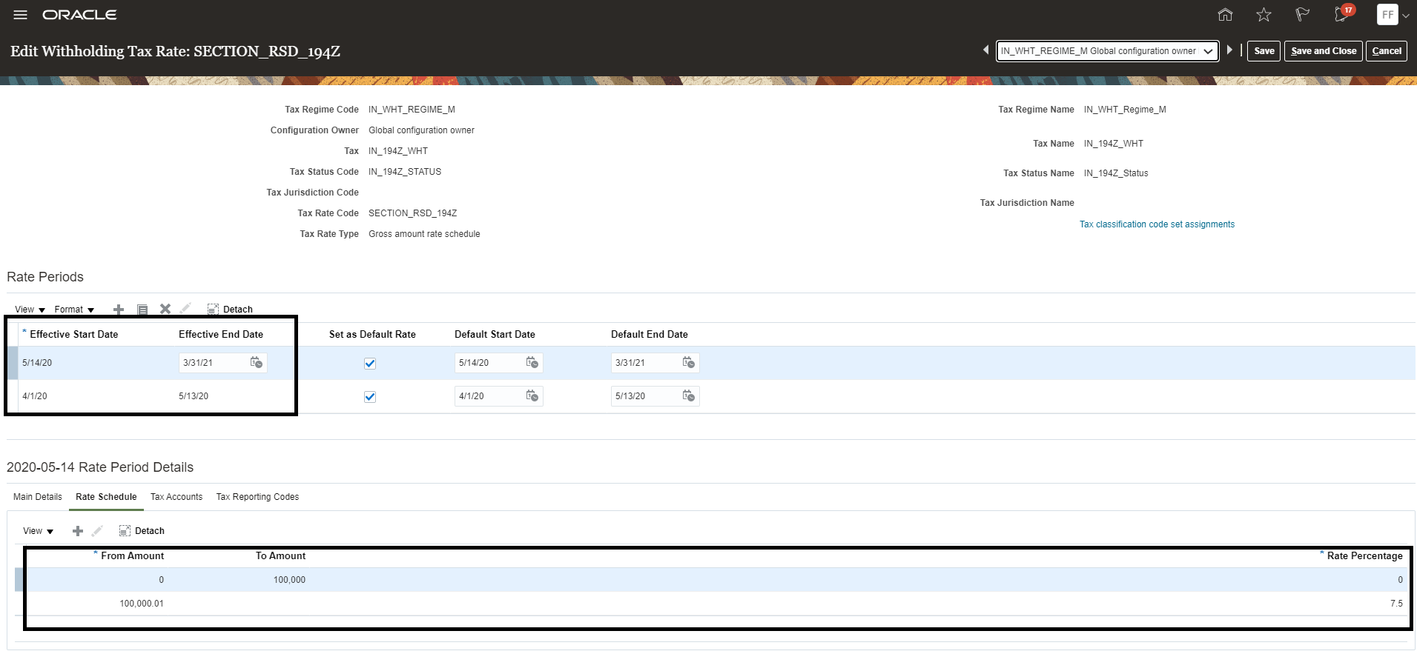Click the Oracle logo
The height and width of the screenshot is (651, 1417).
(x=79, y=15)
